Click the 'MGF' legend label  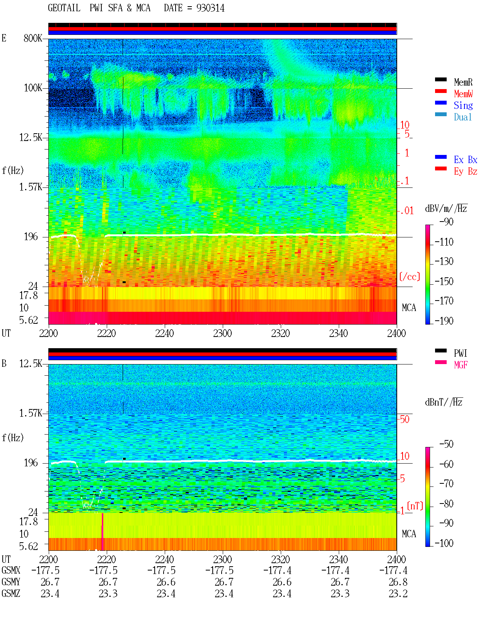pyautogui.click(x=461, y=365)
